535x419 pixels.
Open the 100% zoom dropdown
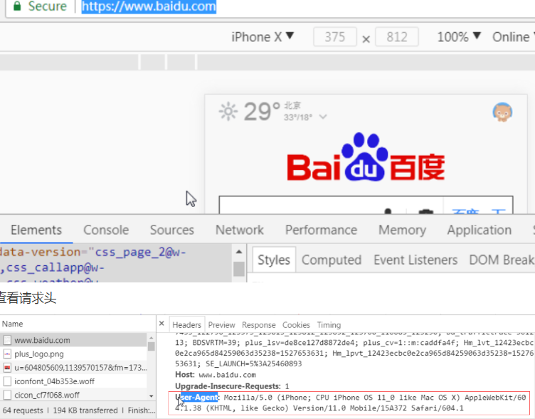(459, 37)
